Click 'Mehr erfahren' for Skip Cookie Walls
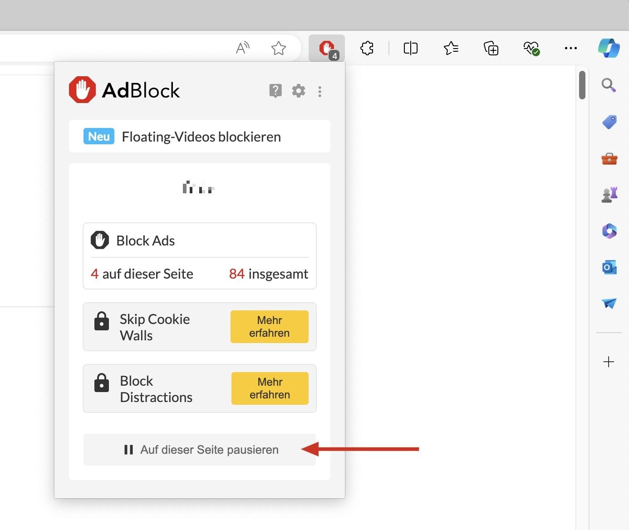 (x=269, y=327)
